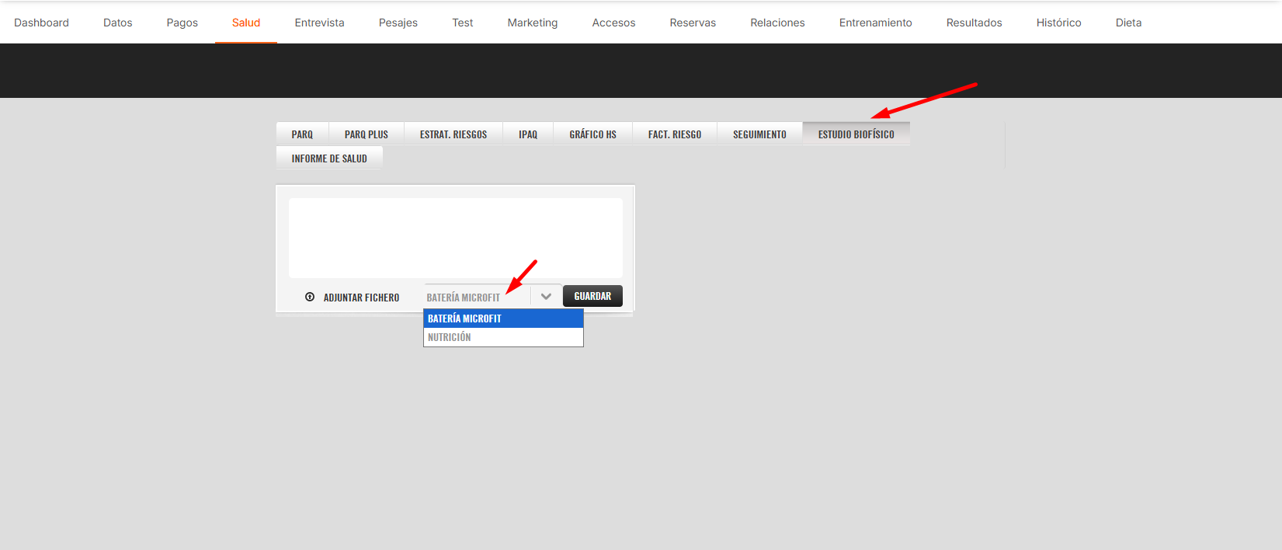Open the PARQ Plus tab
This screenshot has width=1282, height=550.
click(366, 134)
